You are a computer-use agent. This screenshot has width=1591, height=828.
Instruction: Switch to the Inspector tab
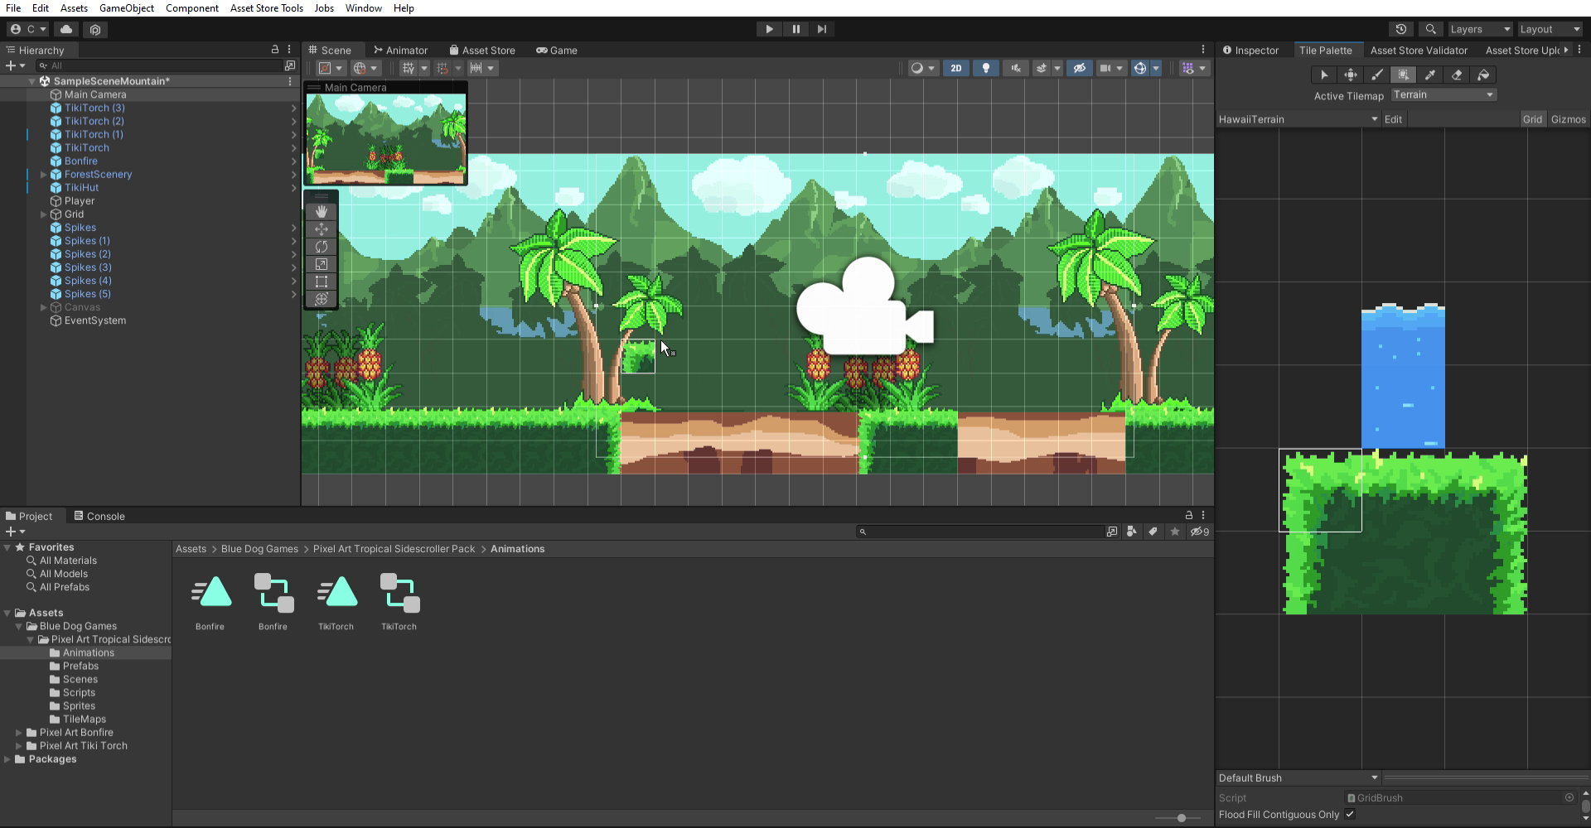(x=1251, y=51)
